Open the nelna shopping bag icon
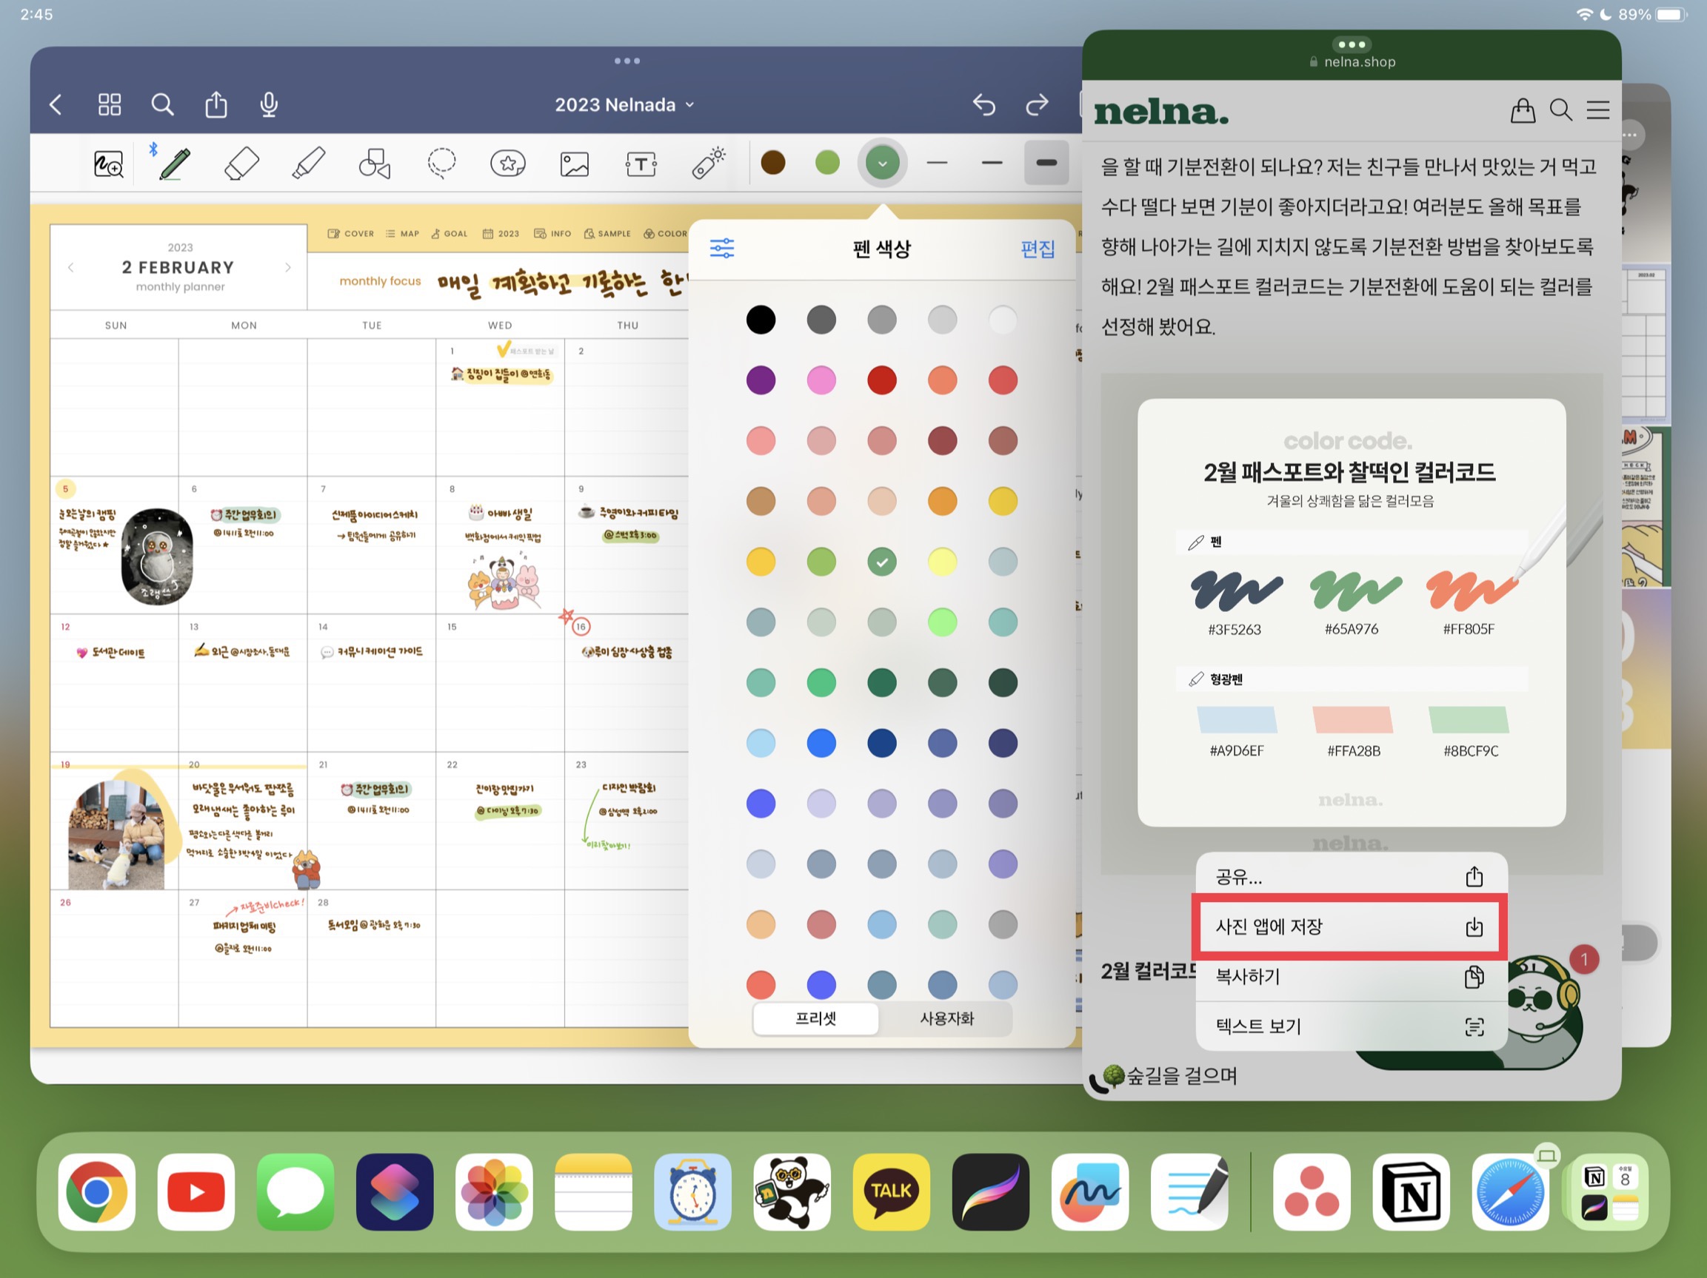 pos(1522,110)
